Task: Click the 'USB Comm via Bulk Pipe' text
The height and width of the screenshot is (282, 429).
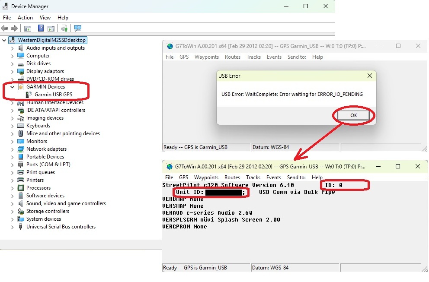Action: tap(297, 192)
